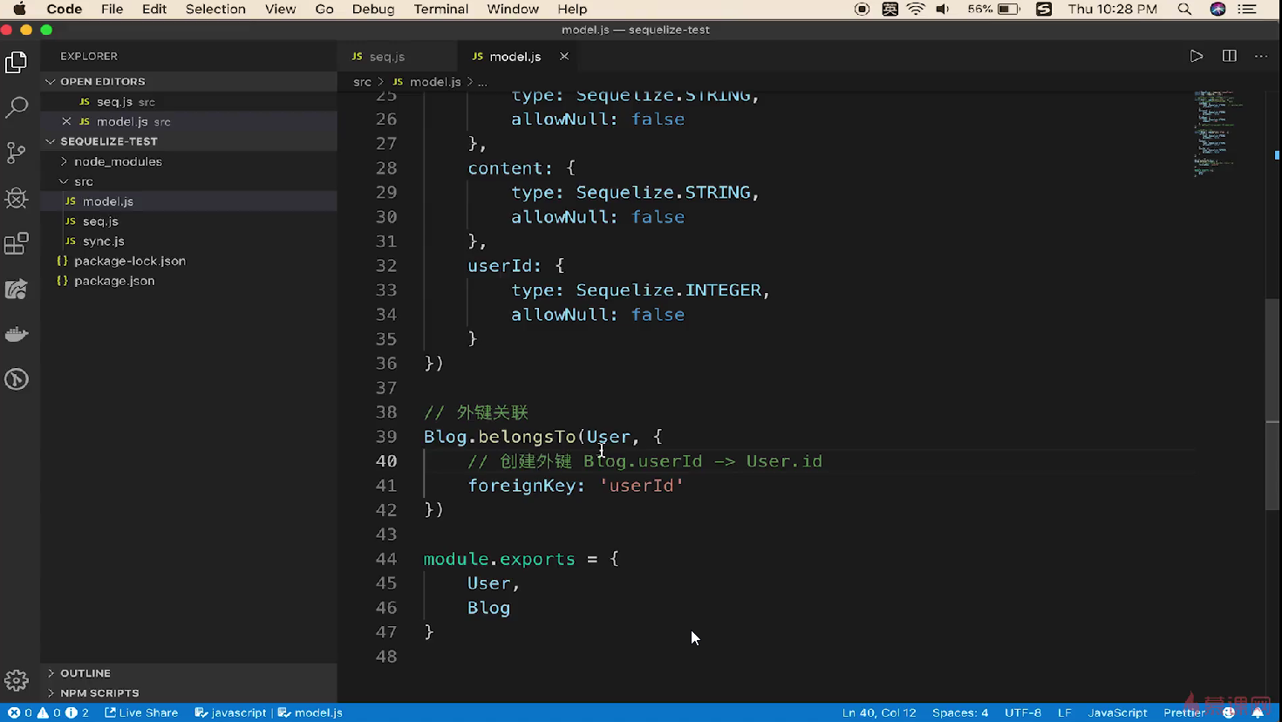The width and height of the screenshot is (1282, 722).
Task: Click the Manage gear icon
Action: click(17, 680)
